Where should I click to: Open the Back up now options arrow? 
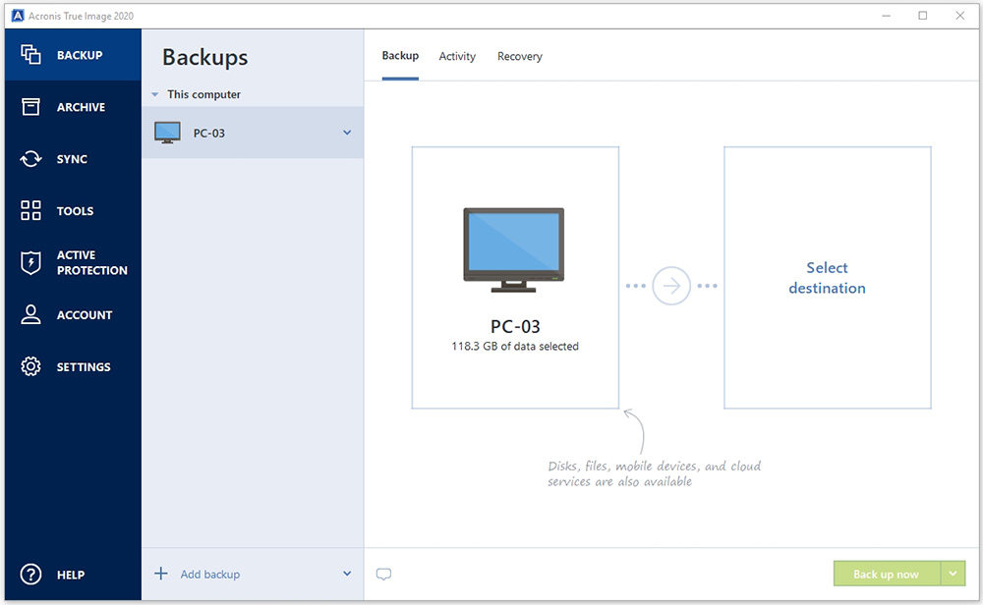coord(953,574)
